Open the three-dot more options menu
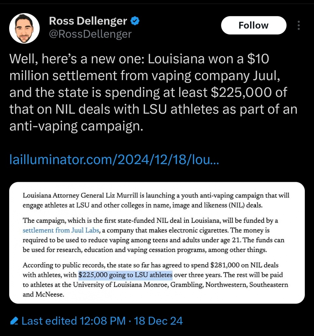 [299, 25]
